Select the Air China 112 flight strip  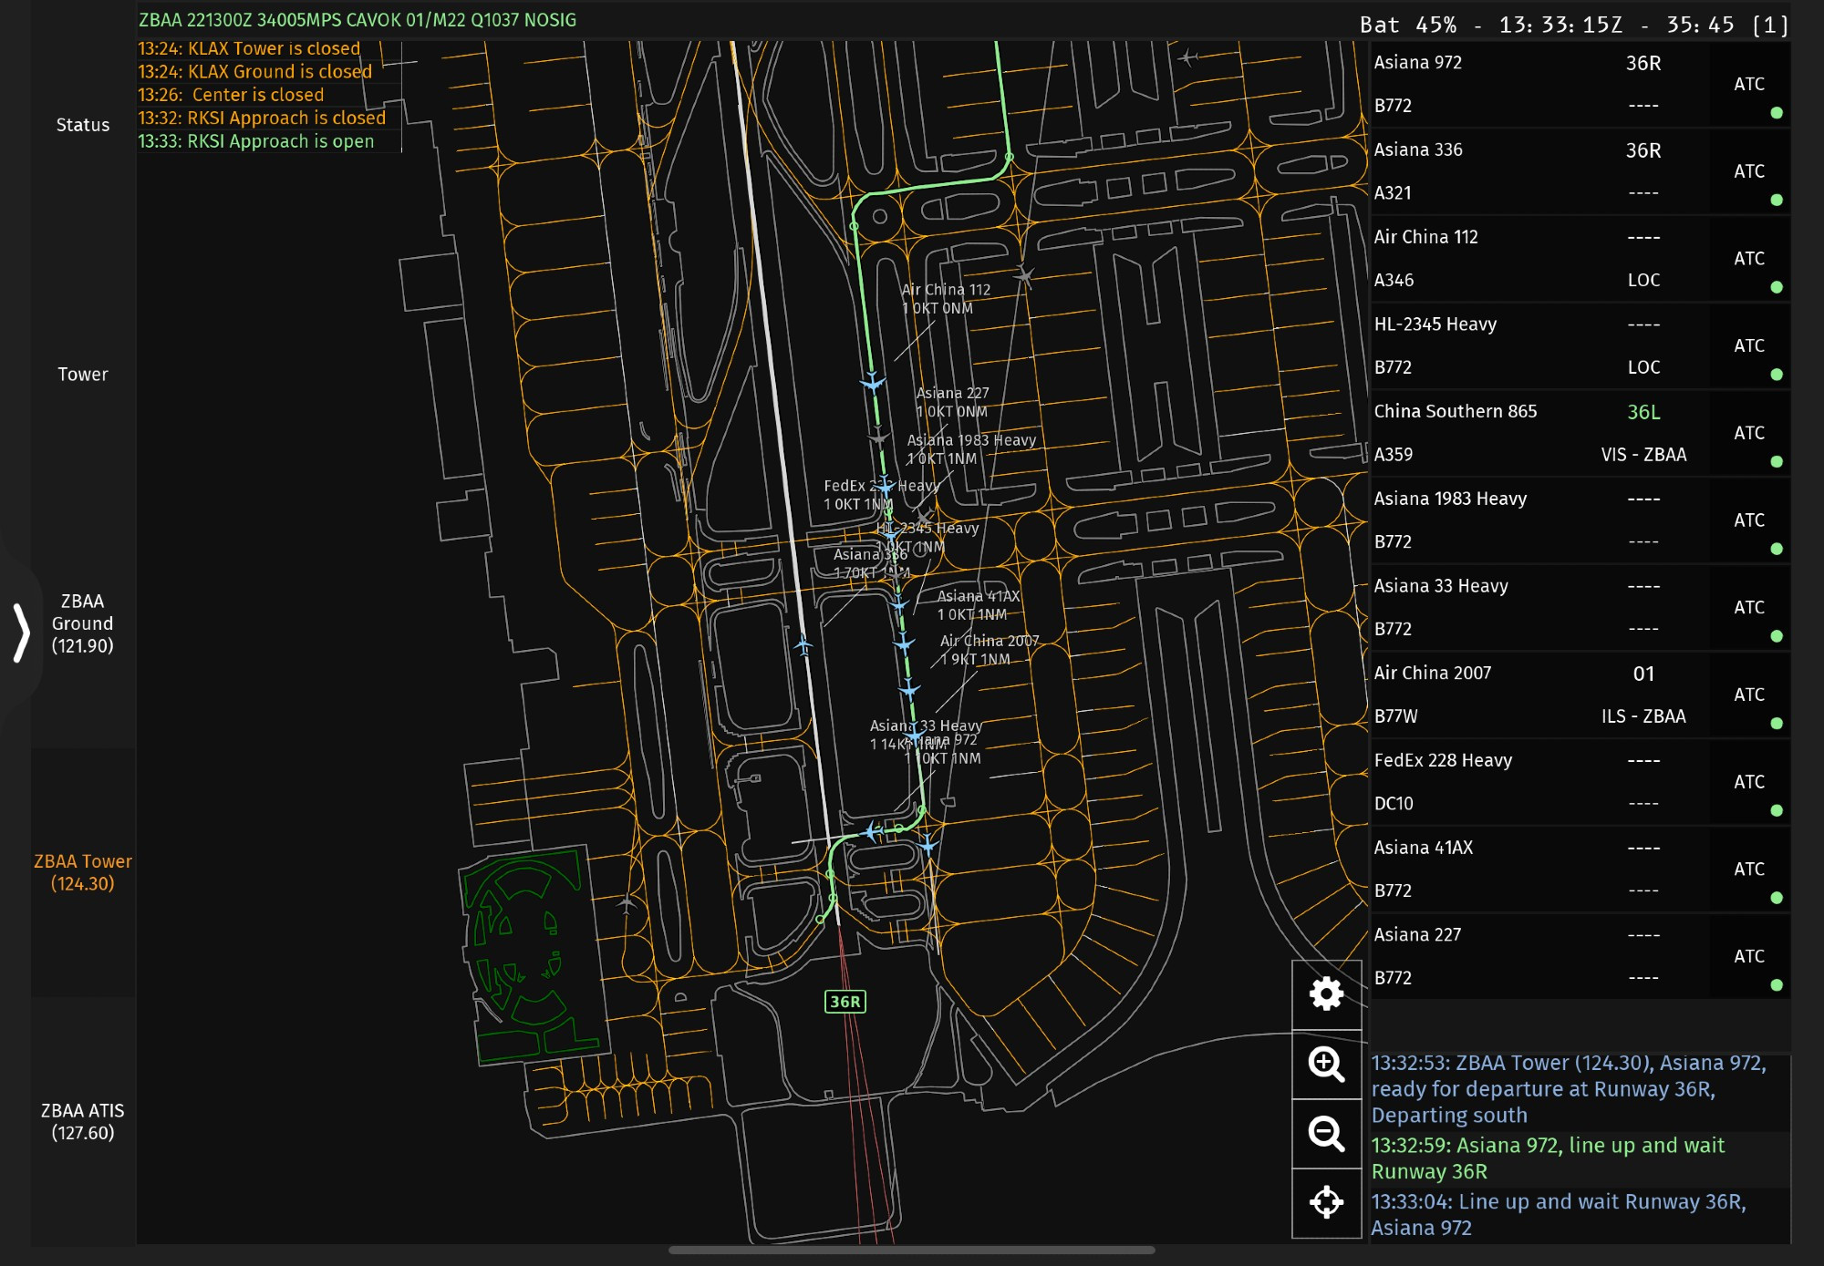(1580, 259)
